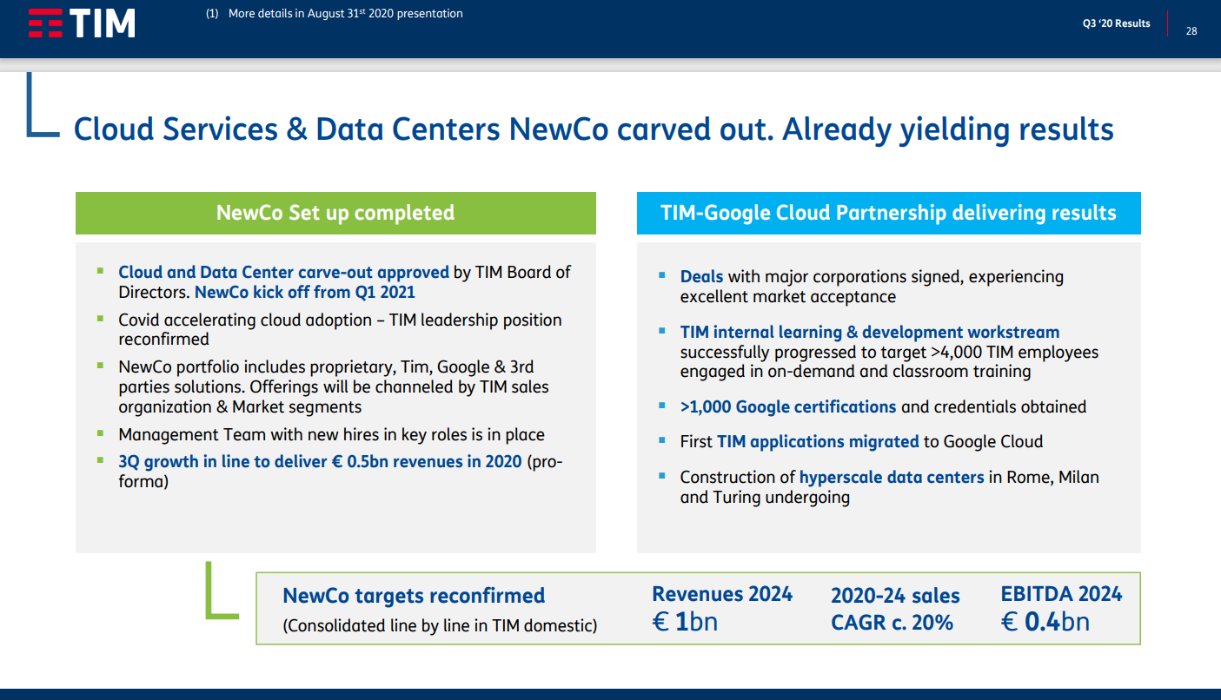
Task: Click the 'Revenues 2024 € 1bn' figure
Action: tap(722, 608)
